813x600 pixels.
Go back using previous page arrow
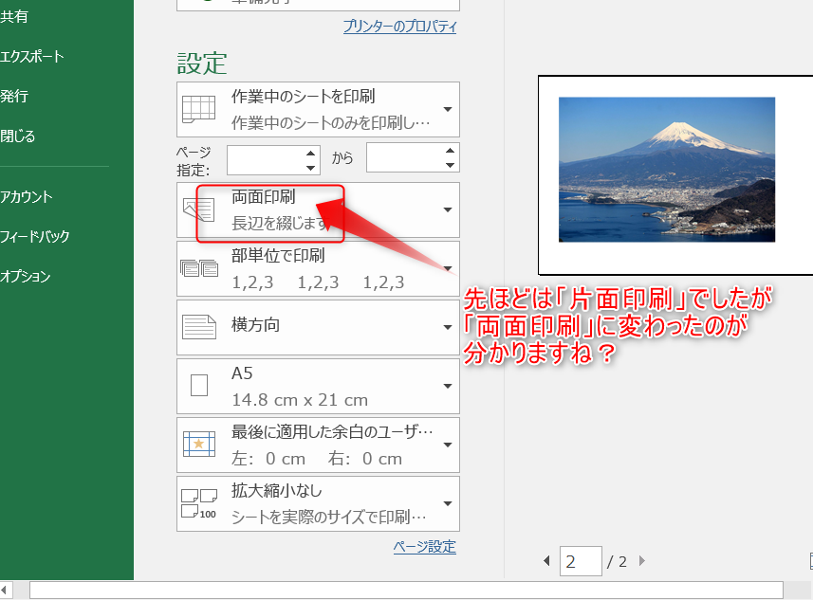[546, 561]
